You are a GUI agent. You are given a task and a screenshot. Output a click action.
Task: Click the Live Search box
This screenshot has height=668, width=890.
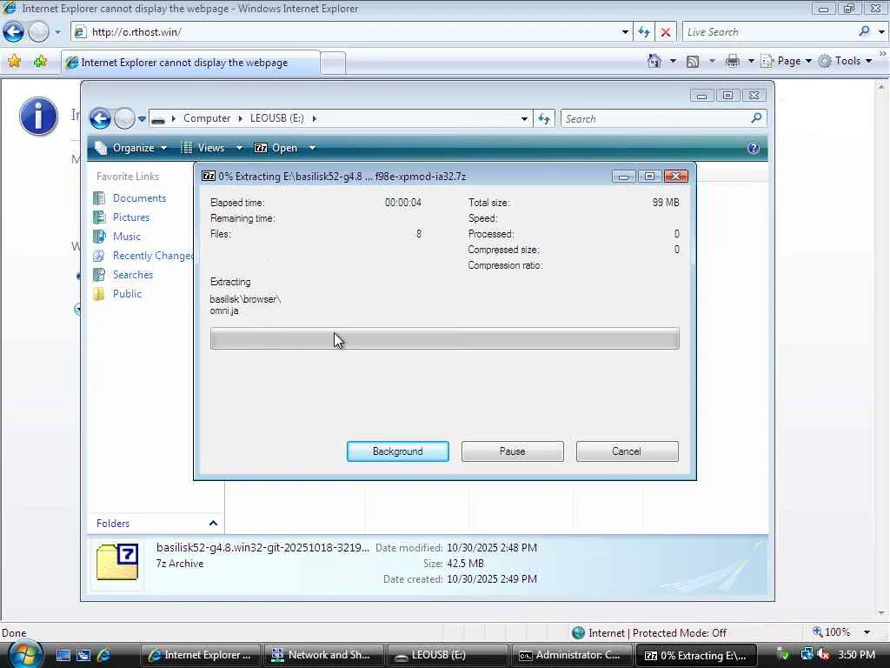(769, 32)
